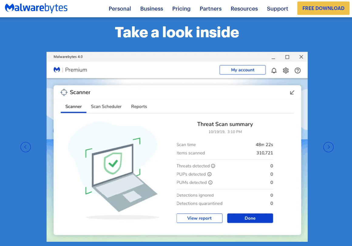Click info icon next to PUMs detected

[210, 183]
